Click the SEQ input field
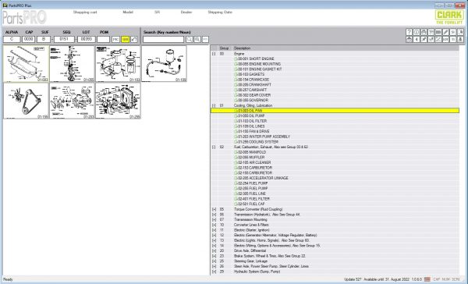 pos(64,40)
